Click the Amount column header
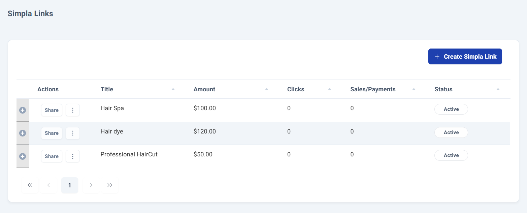This screenshot has height=213, width=527. point(204,89)
